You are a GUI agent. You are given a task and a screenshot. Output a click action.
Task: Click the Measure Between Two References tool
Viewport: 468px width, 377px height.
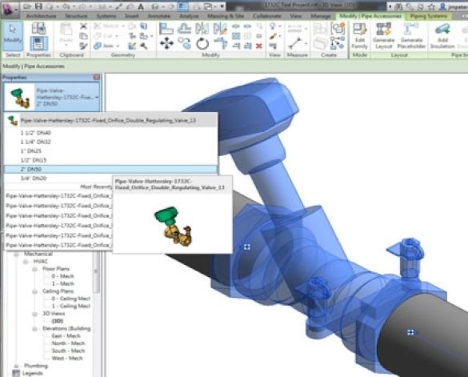294,43
